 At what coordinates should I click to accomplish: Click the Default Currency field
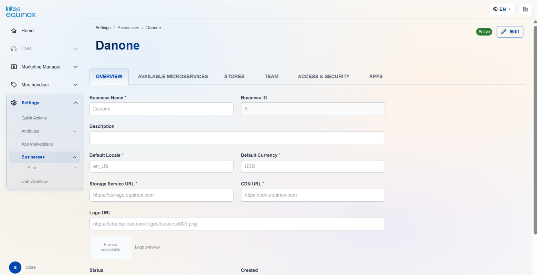[x=313, y=166]
